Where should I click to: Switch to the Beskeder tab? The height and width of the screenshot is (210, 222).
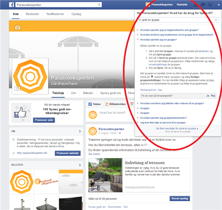pyautogui.click(x=33, y=14)
